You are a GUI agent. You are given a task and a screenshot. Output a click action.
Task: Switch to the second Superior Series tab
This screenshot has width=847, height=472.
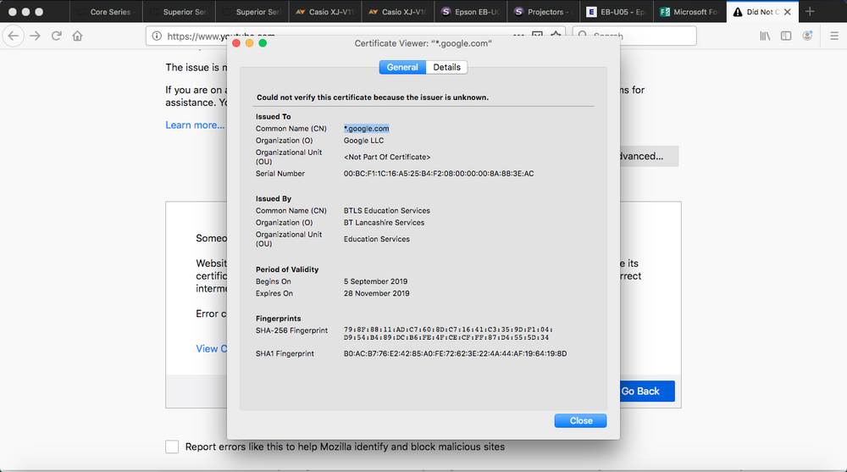(x=252, y=11)
